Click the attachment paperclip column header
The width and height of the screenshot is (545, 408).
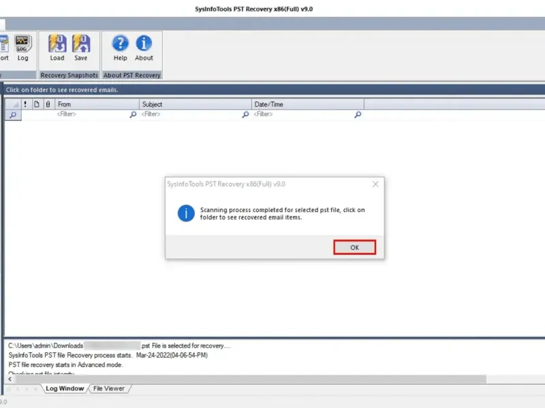click(48, 104)
